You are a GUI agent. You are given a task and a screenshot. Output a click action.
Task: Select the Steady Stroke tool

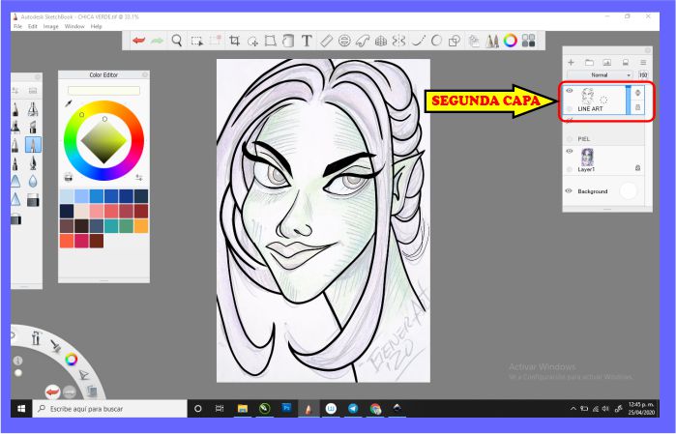point(418,41)
